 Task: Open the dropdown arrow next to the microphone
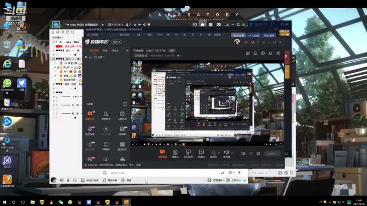(x=219, y=153)
